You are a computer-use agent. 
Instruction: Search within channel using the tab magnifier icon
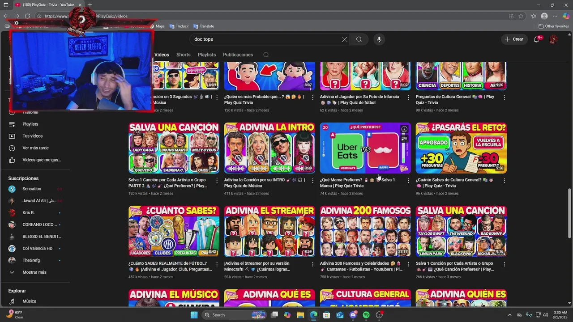click(266, 55)
